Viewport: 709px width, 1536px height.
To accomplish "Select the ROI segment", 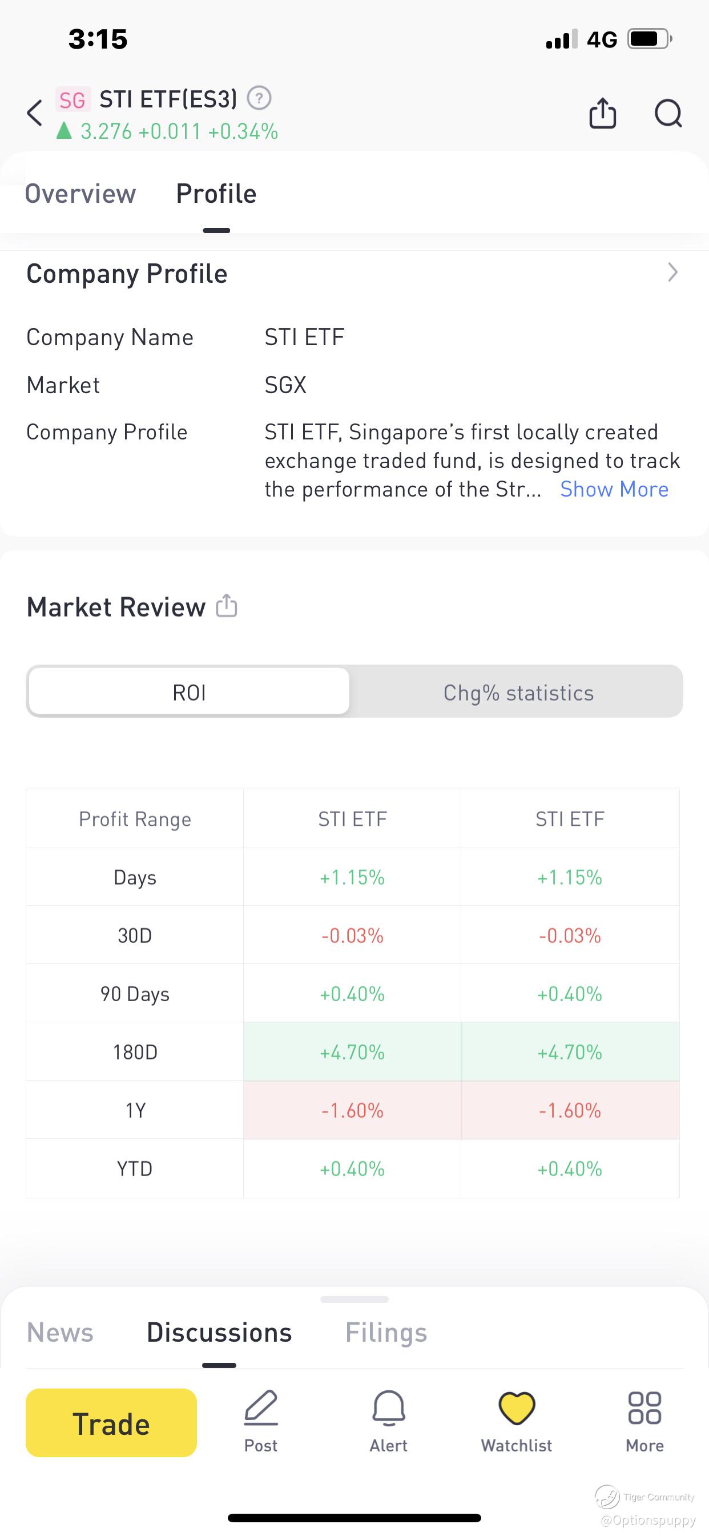I will pos(189,691).
